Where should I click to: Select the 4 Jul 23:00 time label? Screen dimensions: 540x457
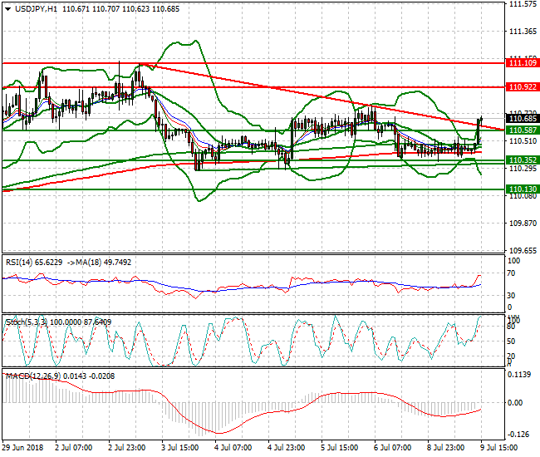pos(286,448)
